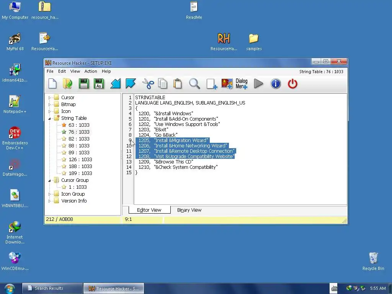Image resolution: width=392 pixels, height=294 pixels.
Task: Click the line '1203, "E&xit"'
Action: coord(153,129)
